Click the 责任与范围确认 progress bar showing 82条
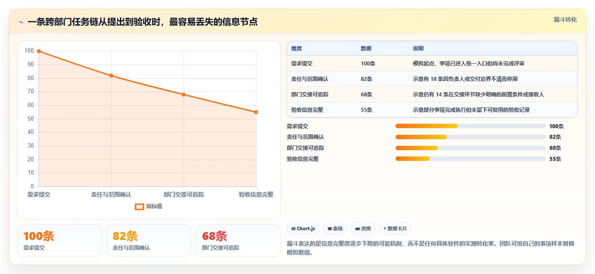The height and width of the screenshot is (274, 595). 470,137
